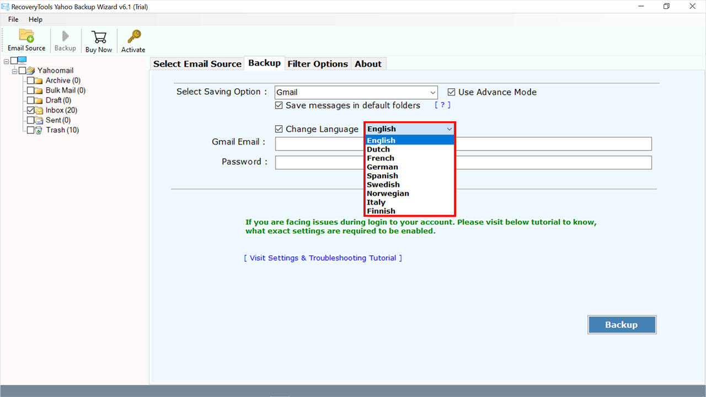Screen dimensions: 706x397
Task: Open the File menu
Action: pyautogui.click(x=13, y=19)
